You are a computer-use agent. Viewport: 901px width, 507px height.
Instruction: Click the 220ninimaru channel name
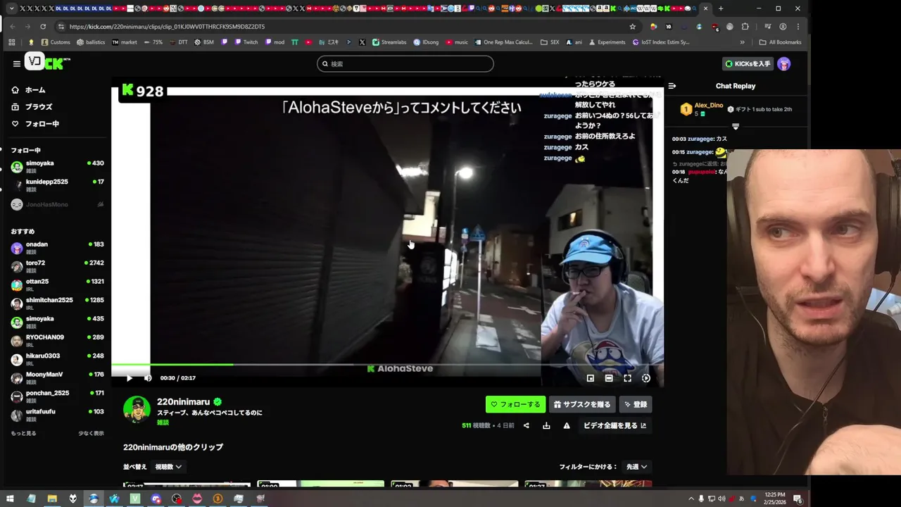point(183,401)
